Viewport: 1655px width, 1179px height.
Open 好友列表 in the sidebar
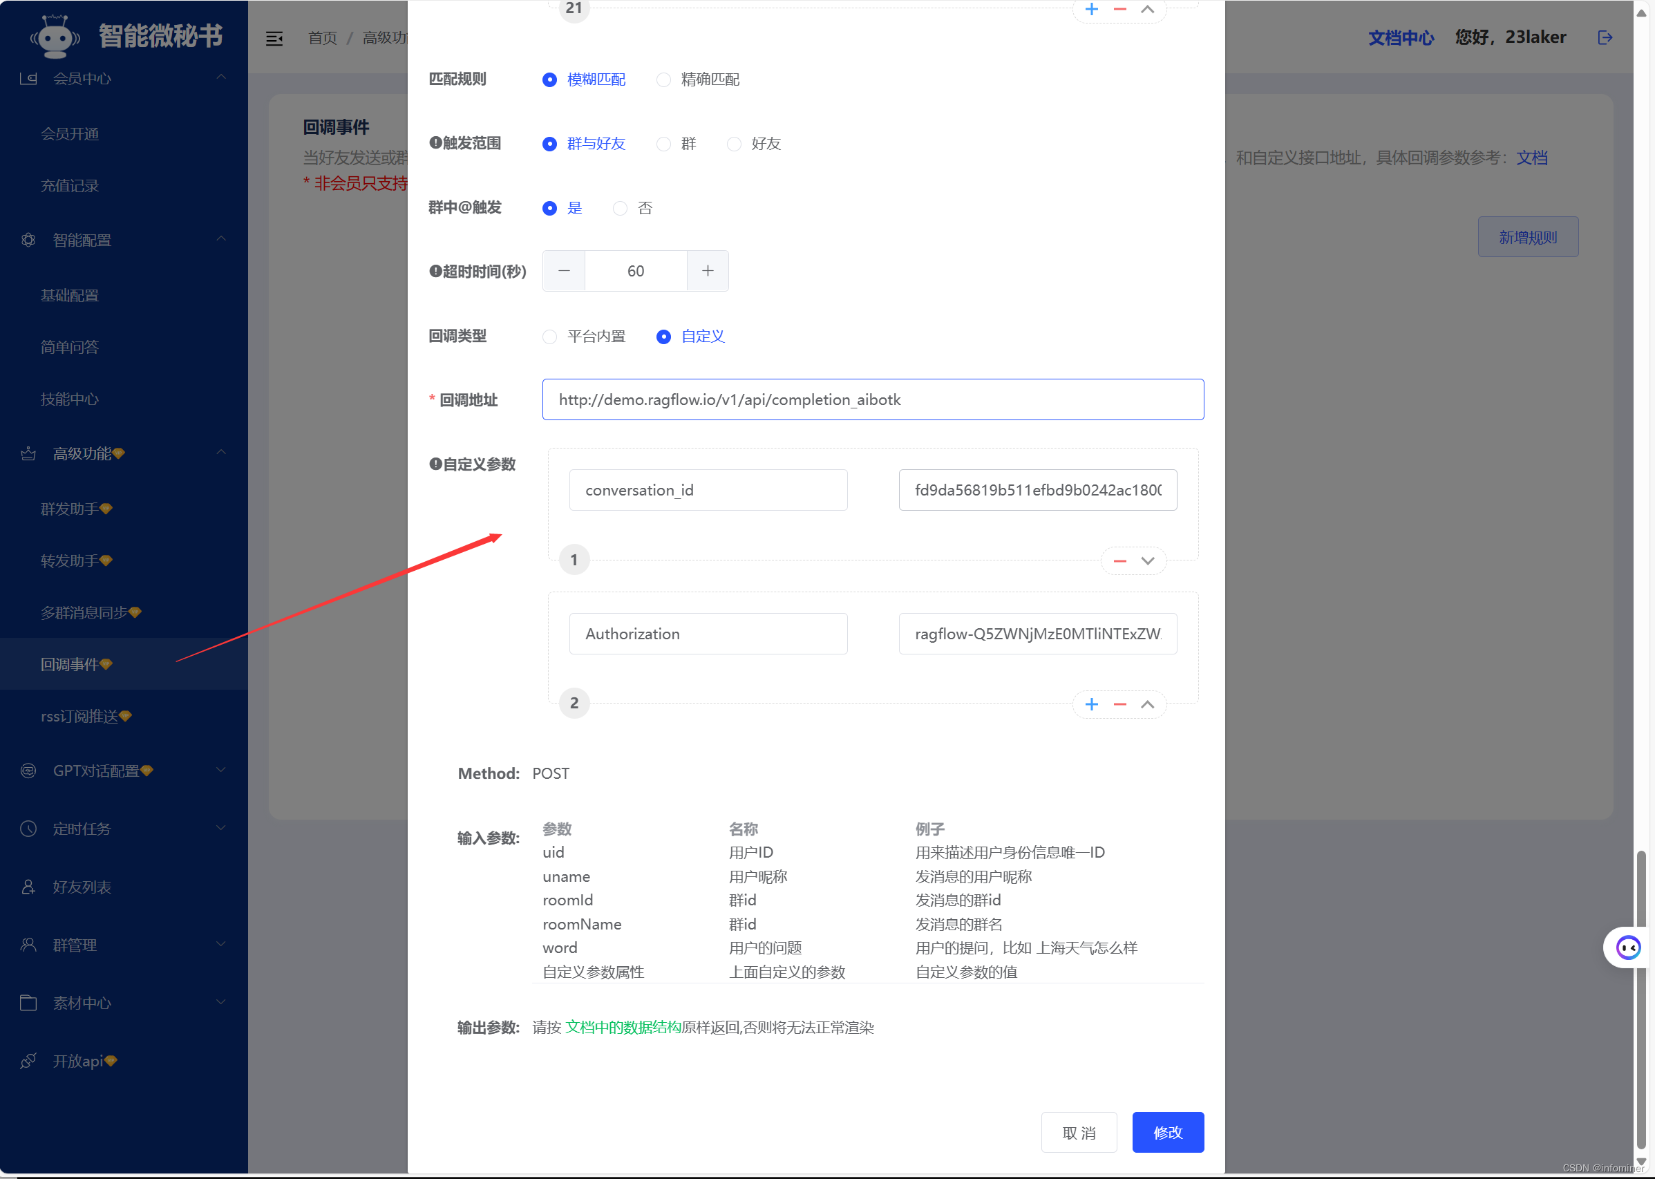pos(82,887)
